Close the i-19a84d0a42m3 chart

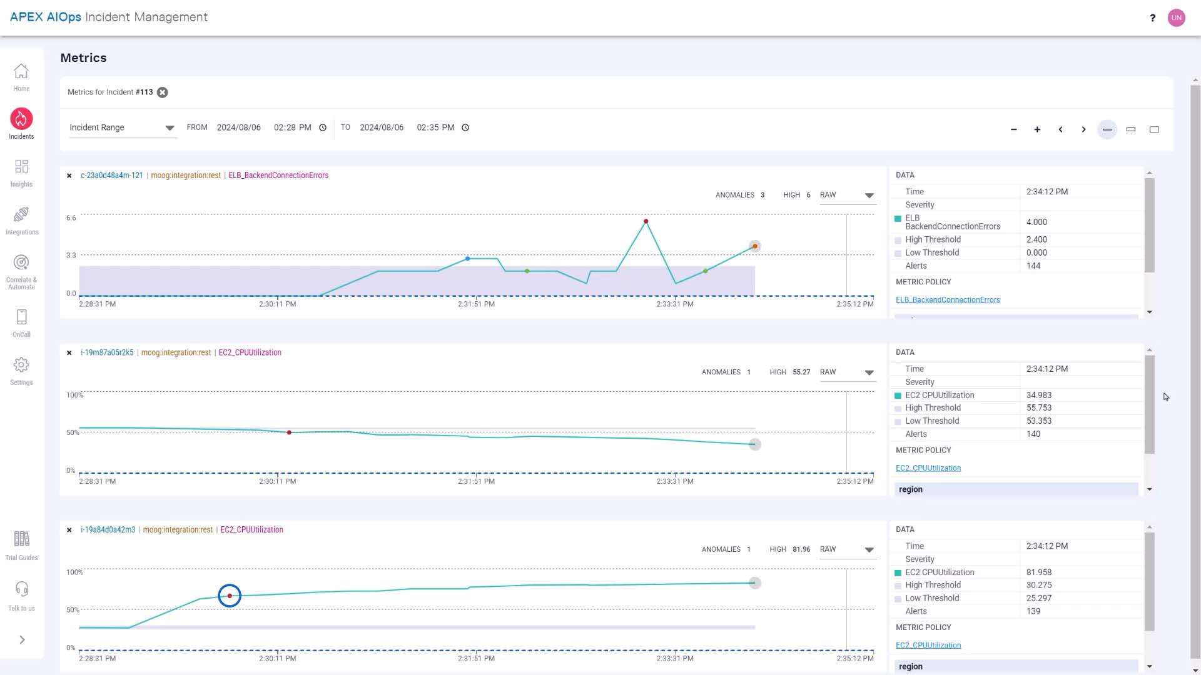pyautogui.click(x=69, y=530)
